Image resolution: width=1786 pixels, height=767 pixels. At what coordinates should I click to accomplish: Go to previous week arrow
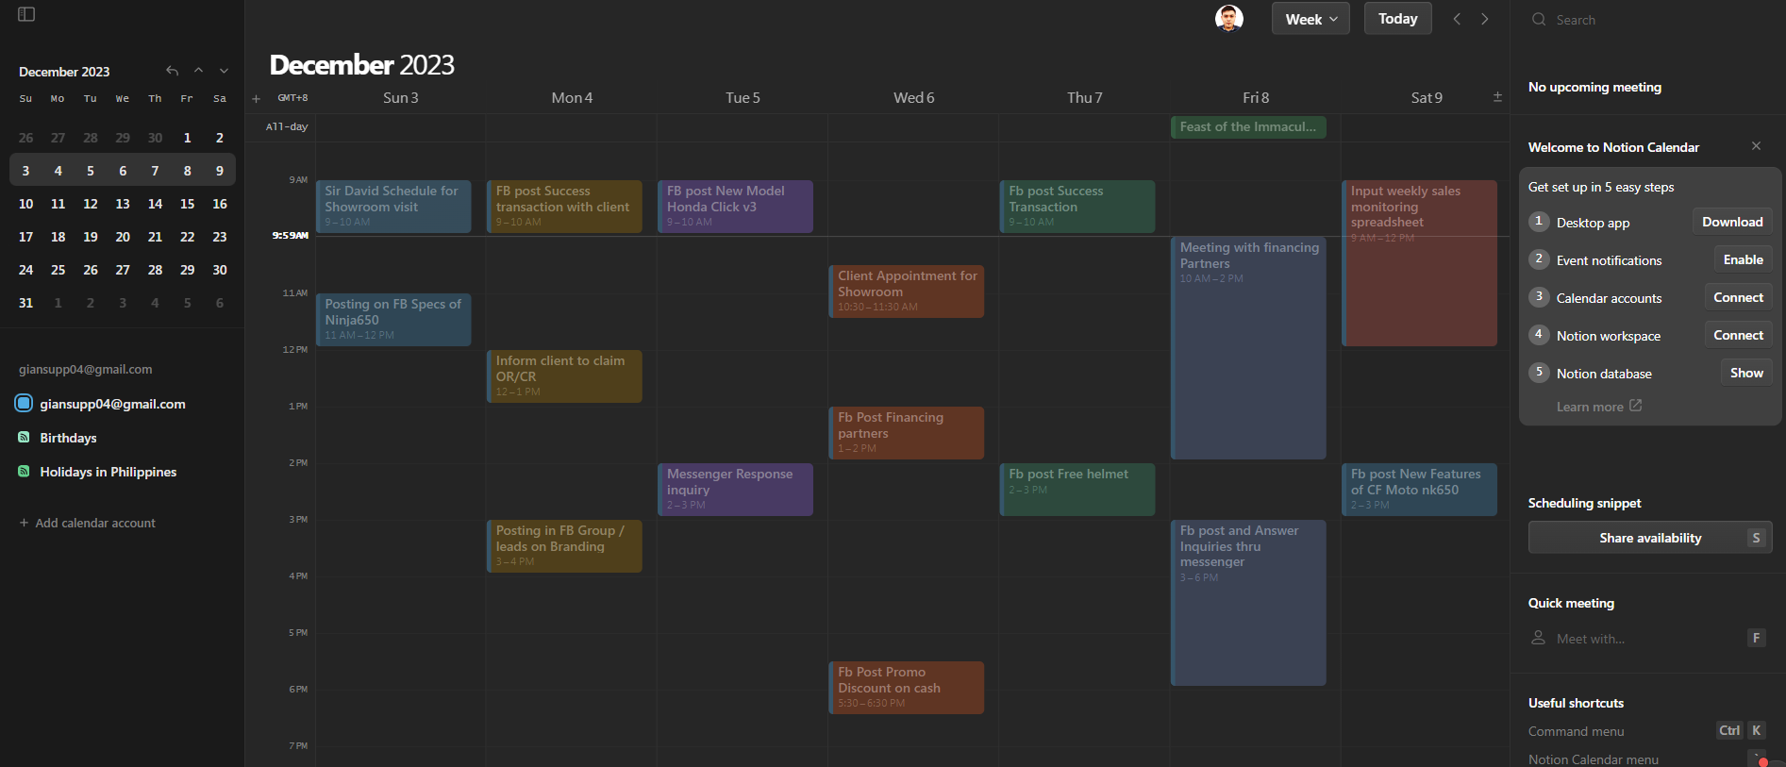tap(1457, 19)
